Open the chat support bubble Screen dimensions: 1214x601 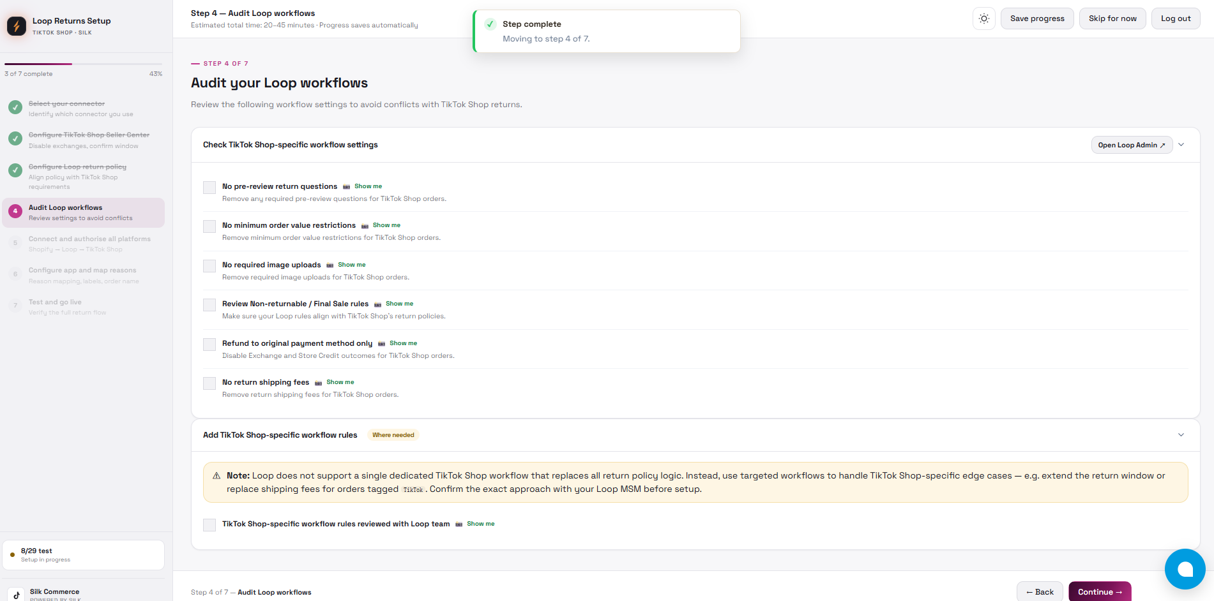(x=1185, y=569)
